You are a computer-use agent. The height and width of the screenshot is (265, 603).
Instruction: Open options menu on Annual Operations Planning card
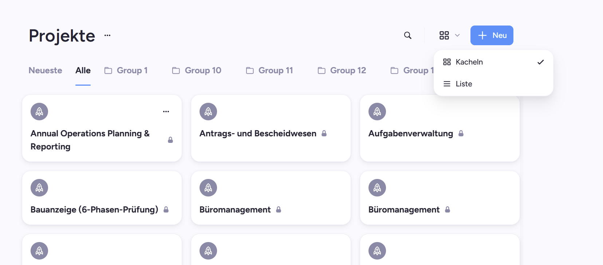click(166, 112)
